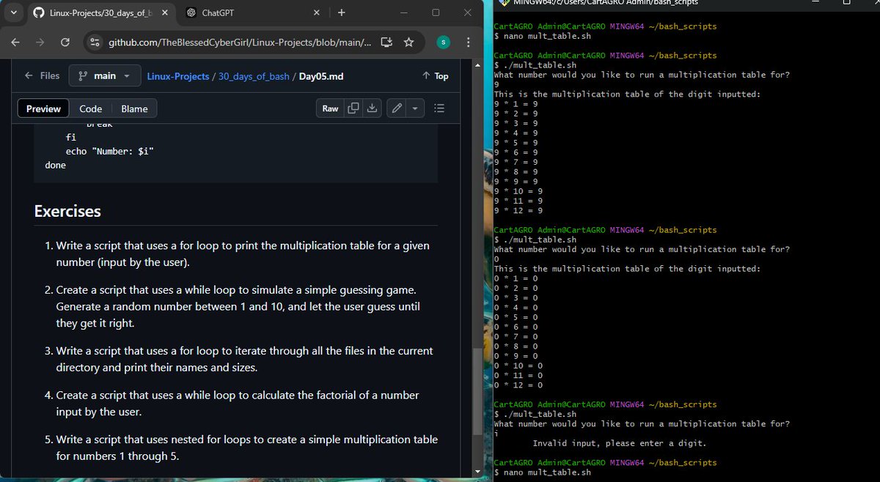Copy raw file contents
This screenshot has height=482, width=880.
click(353, 108)
